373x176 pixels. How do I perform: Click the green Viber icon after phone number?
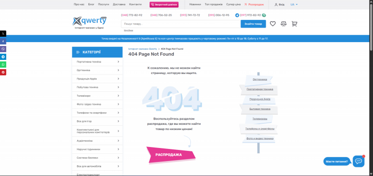click(264, 15)
